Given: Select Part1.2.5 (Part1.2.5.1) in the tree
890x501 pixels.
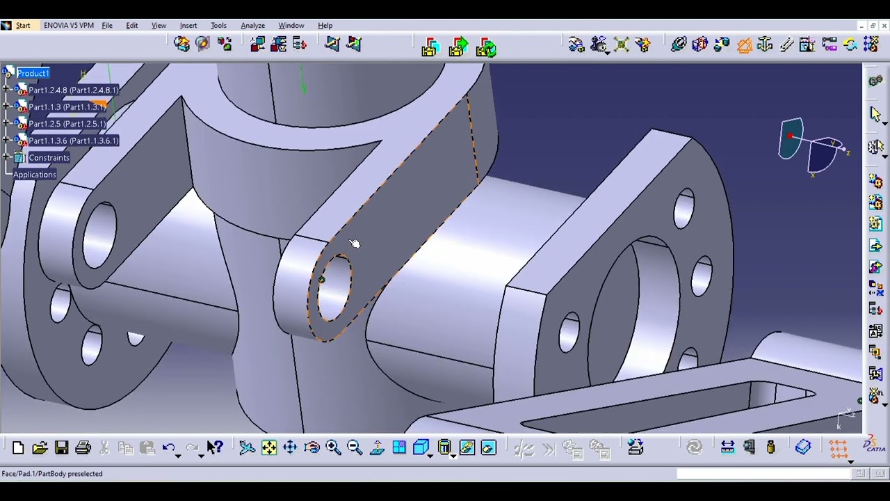Looking at the screenshot, I should [x=67, y=124].
